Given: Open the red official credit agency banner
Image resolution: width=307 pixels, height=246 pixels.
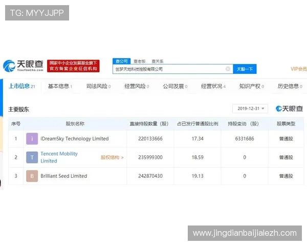Looking at the screenshot, I should tap(73, 66).
